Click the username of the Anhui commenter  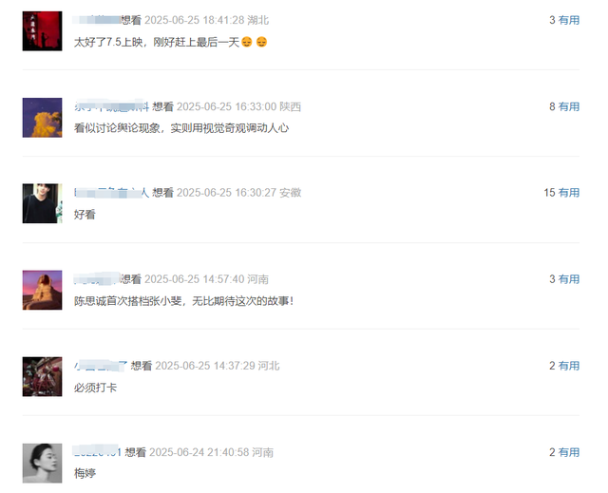tap(112, 193)
